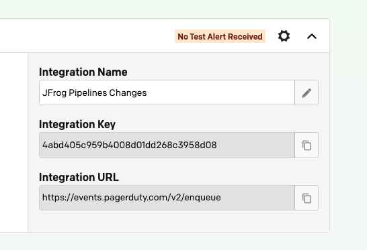Viewport: 367px width, 250px height.
Task: Click the events.pagerduty.com enqueue URL text
Action: click(132, 198)
